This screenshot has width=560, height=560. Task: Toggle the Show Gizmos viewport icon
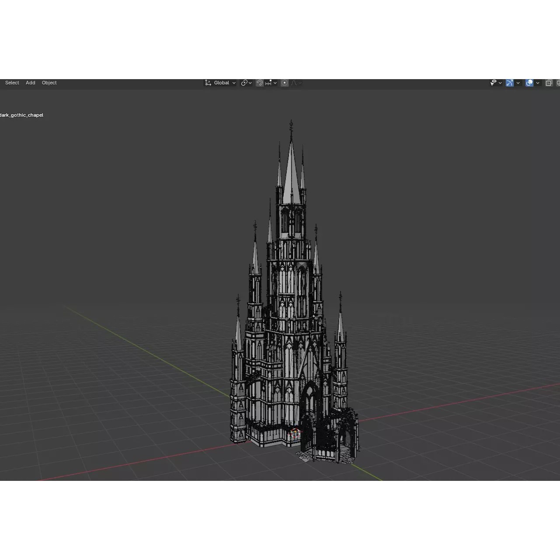509,83
